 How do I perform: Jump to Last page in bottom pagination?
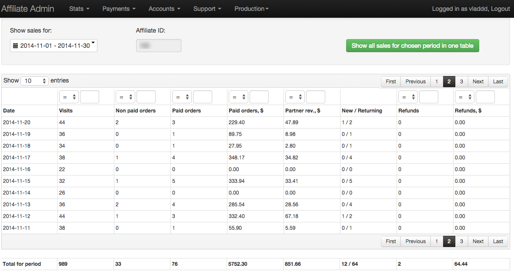[498, 241]
